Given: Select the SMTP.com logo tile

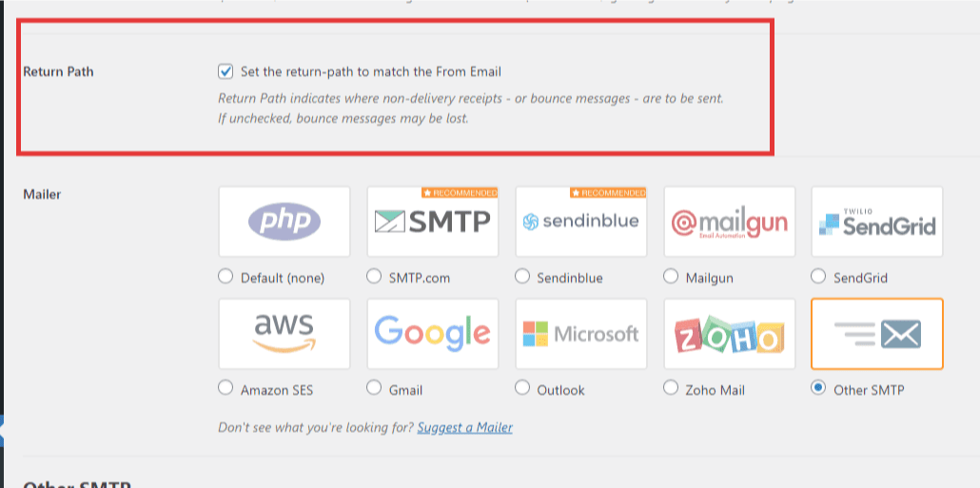Looking at the screenshot, I should click(x=433, y=222).
